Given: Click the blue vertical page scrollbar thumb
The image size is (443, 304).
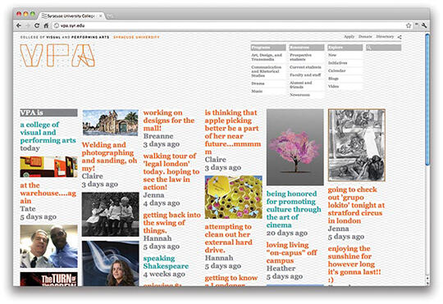Looking at the screenshot, I should coord(427,99).
